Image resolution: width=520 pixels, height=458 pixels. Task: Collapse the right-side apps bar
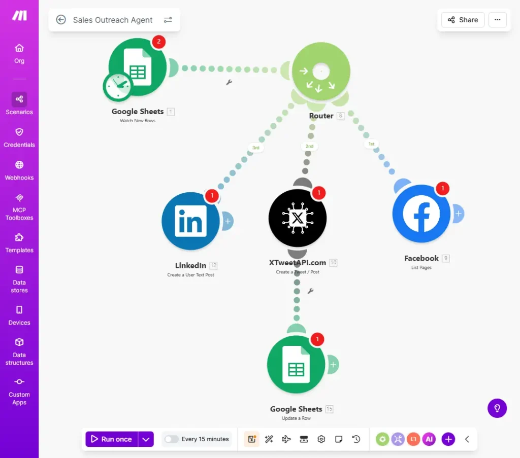[467, 439]
